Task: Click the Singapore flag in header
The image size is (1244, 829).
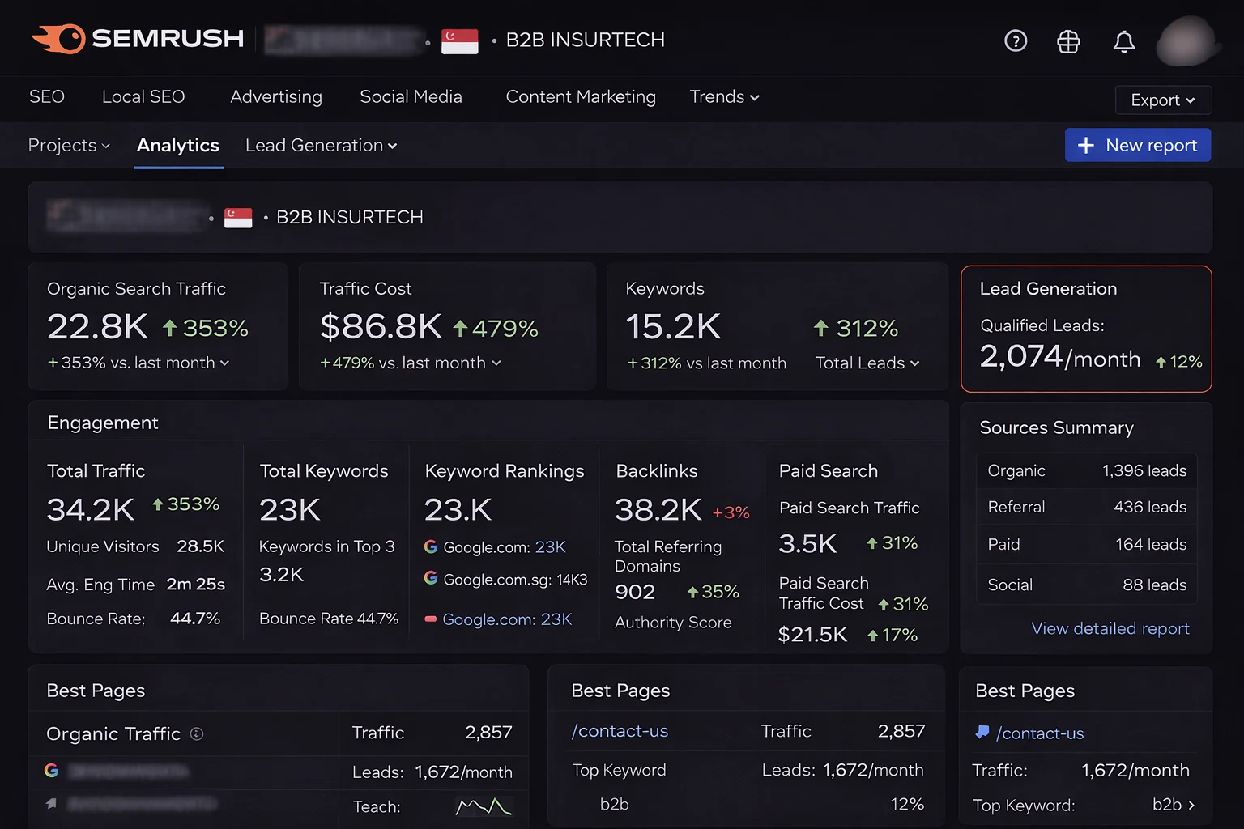Action: click(459, 40)
